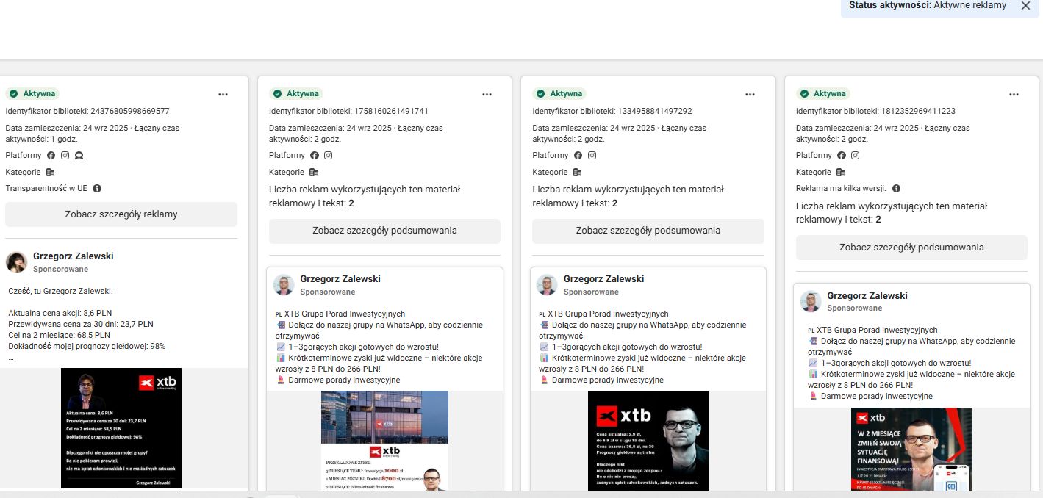This screenshot has width=1043, height=498.
Task: Click 'Cześć, tu Grzegorz Zalewski.' ad text
Action: coord(60,292)
